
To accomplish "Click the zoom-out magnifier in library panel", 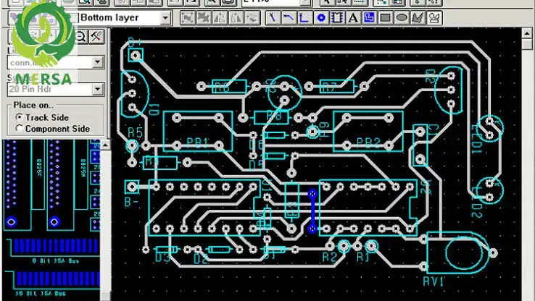I will click(81, 36).
